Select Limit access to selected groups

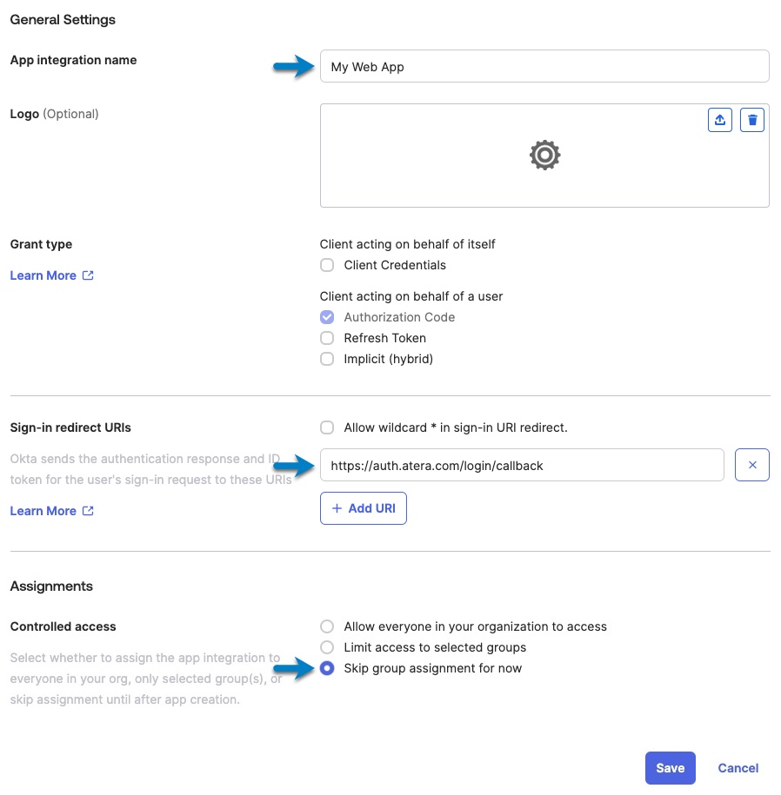pyautogui.click(x=327, y=647)
